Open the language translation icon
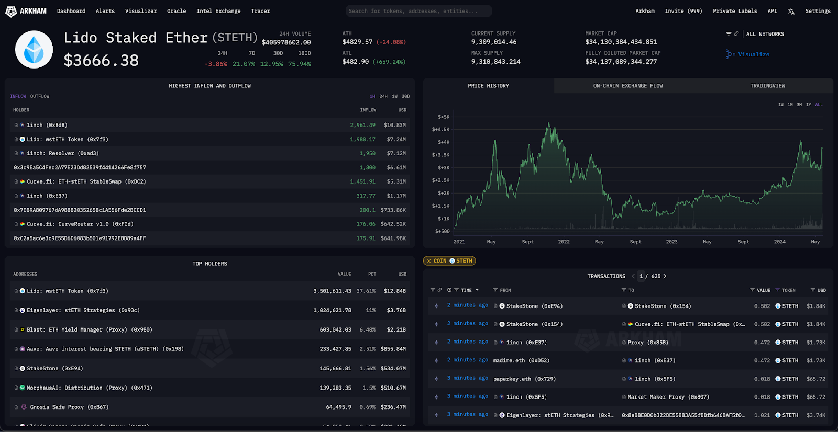 tap(791, 11)
